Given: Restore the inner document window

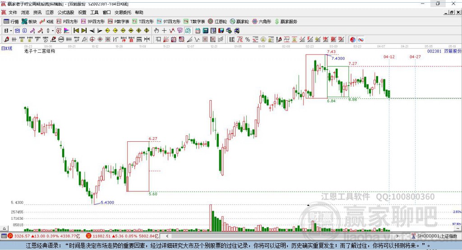Looking at the screenshot, I should (452, 12).
